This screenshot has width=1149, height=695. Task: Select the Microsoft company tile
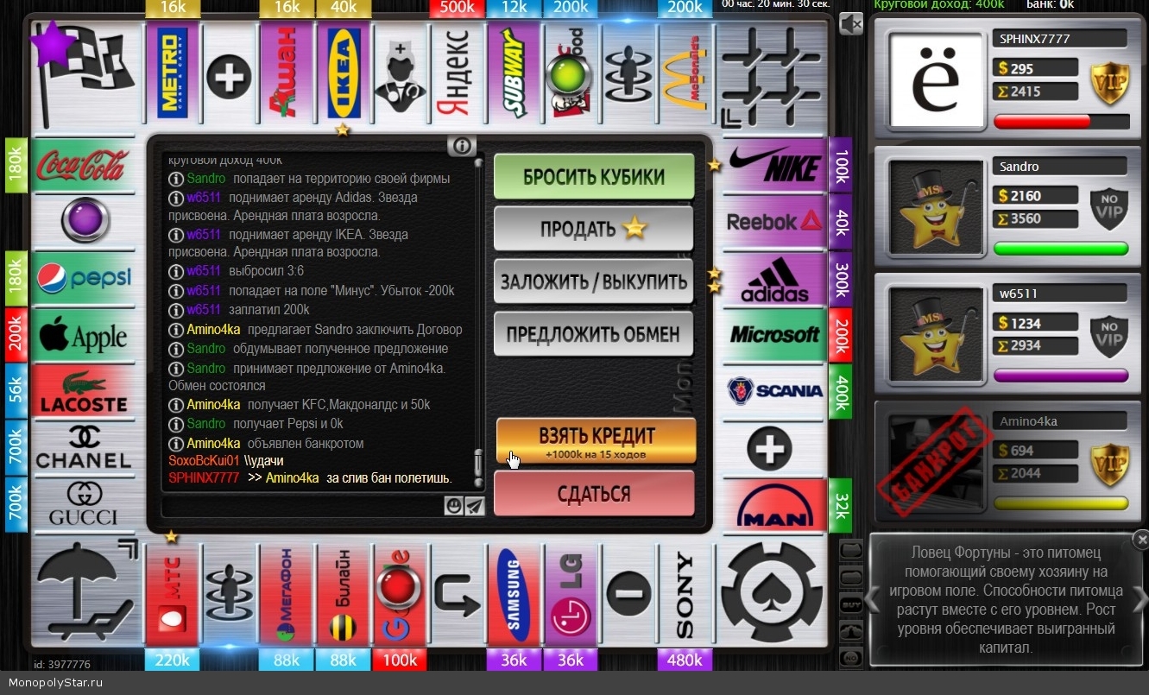coord(774,335)
